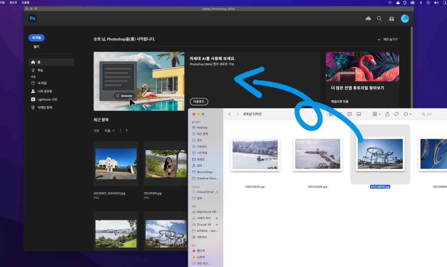Switch Finder to gallery view
Image resolution: width=447 pixels, height=267 pixels.
[359, 114]
